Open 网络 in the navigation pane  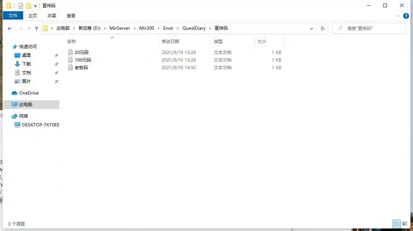[x=24, y=116]
